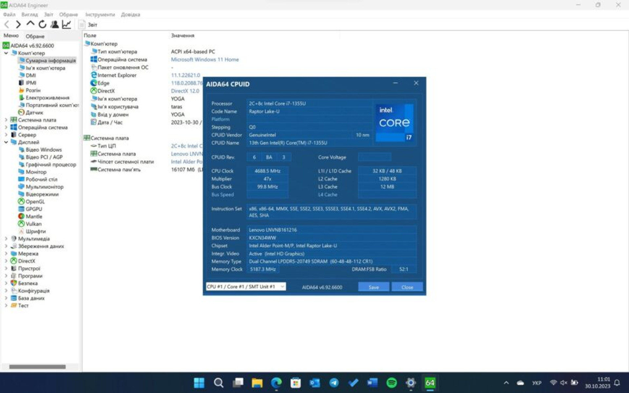The image size is (629, 393).
Task: Expand the Мультимедіа tree node
Action: pyautogui.click(x=6, y=239)
